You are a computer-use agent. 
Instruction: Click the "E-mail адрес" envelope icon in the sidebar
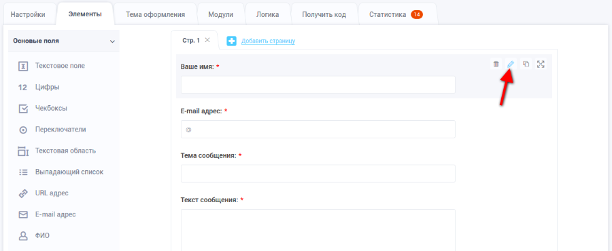(23, 214)
